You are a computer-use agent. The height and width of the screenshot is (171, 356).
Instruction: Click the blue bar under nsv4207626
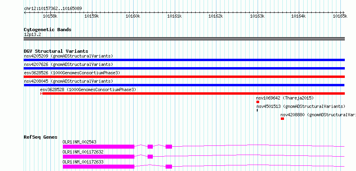click(184, 68)
